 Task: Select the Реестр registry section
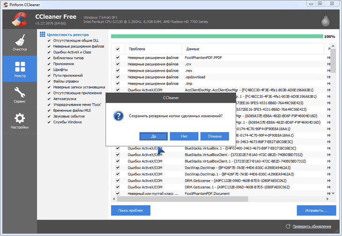[20, 69]
